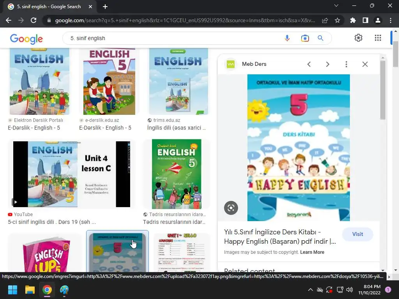Open the tab search dropdown arrow
This screenshot has width=399, height=299.
coord(336,5)
